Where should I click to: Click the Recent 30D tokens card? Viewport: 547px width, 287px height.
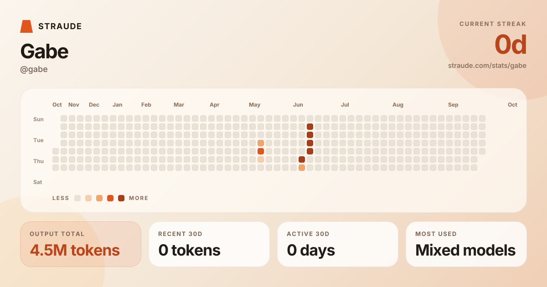tap(209, 244)
